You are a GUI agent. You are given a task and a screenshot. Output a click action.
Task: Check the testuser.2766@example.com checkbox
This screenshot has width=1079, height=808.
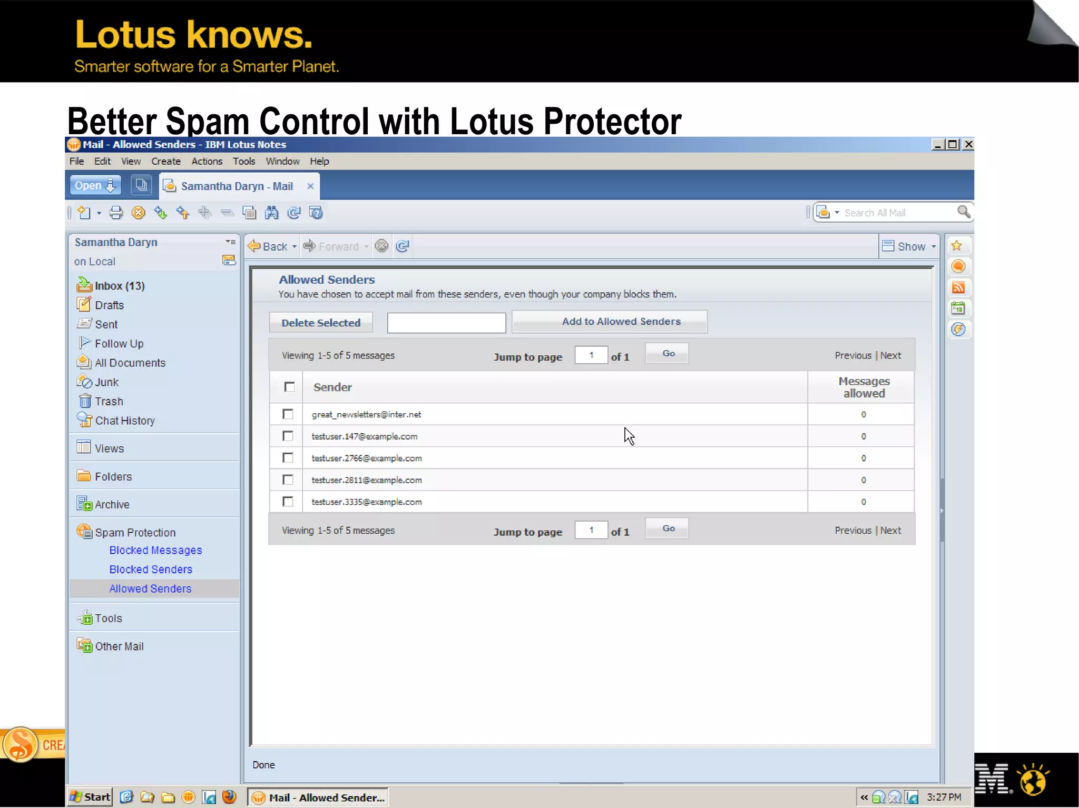click(288, 458)
